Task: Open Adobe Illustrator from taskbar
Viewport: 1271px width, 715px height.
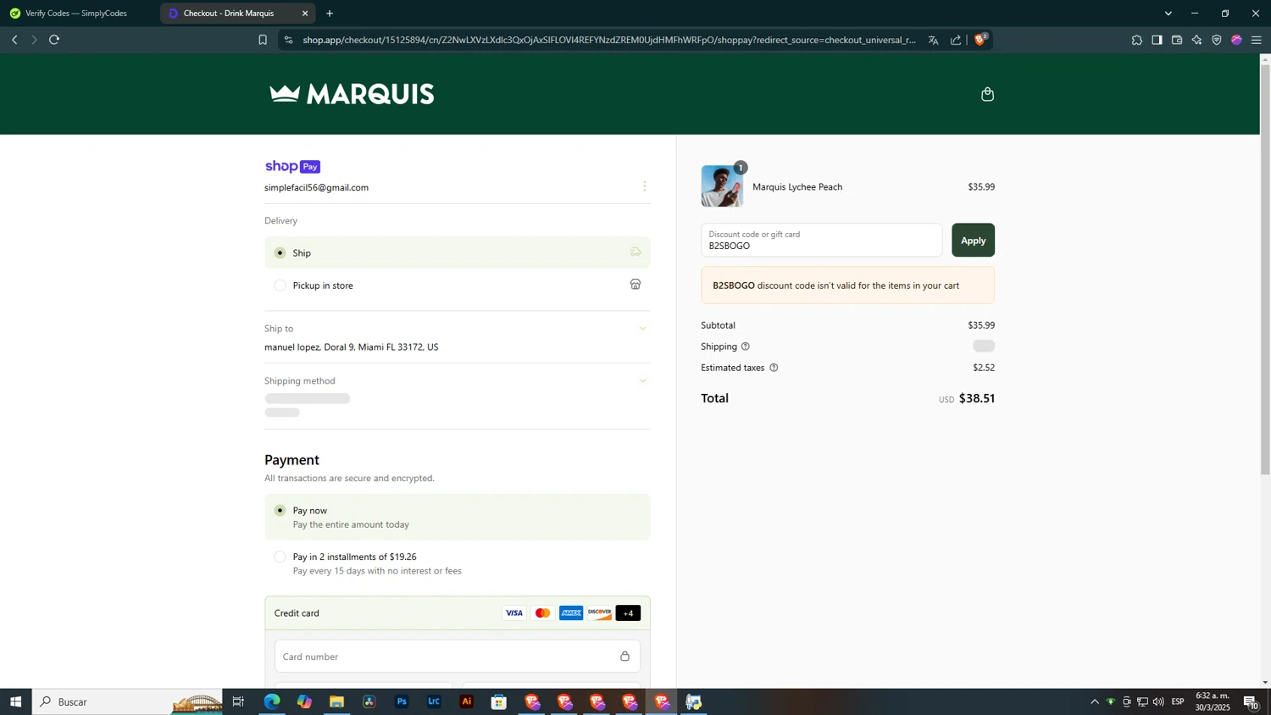Action: click(x=467, y=701)
